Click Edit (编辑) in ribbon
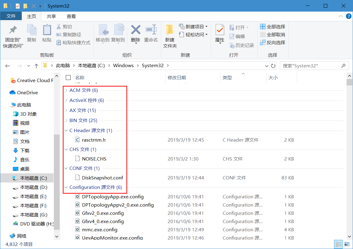 [237, 36]
